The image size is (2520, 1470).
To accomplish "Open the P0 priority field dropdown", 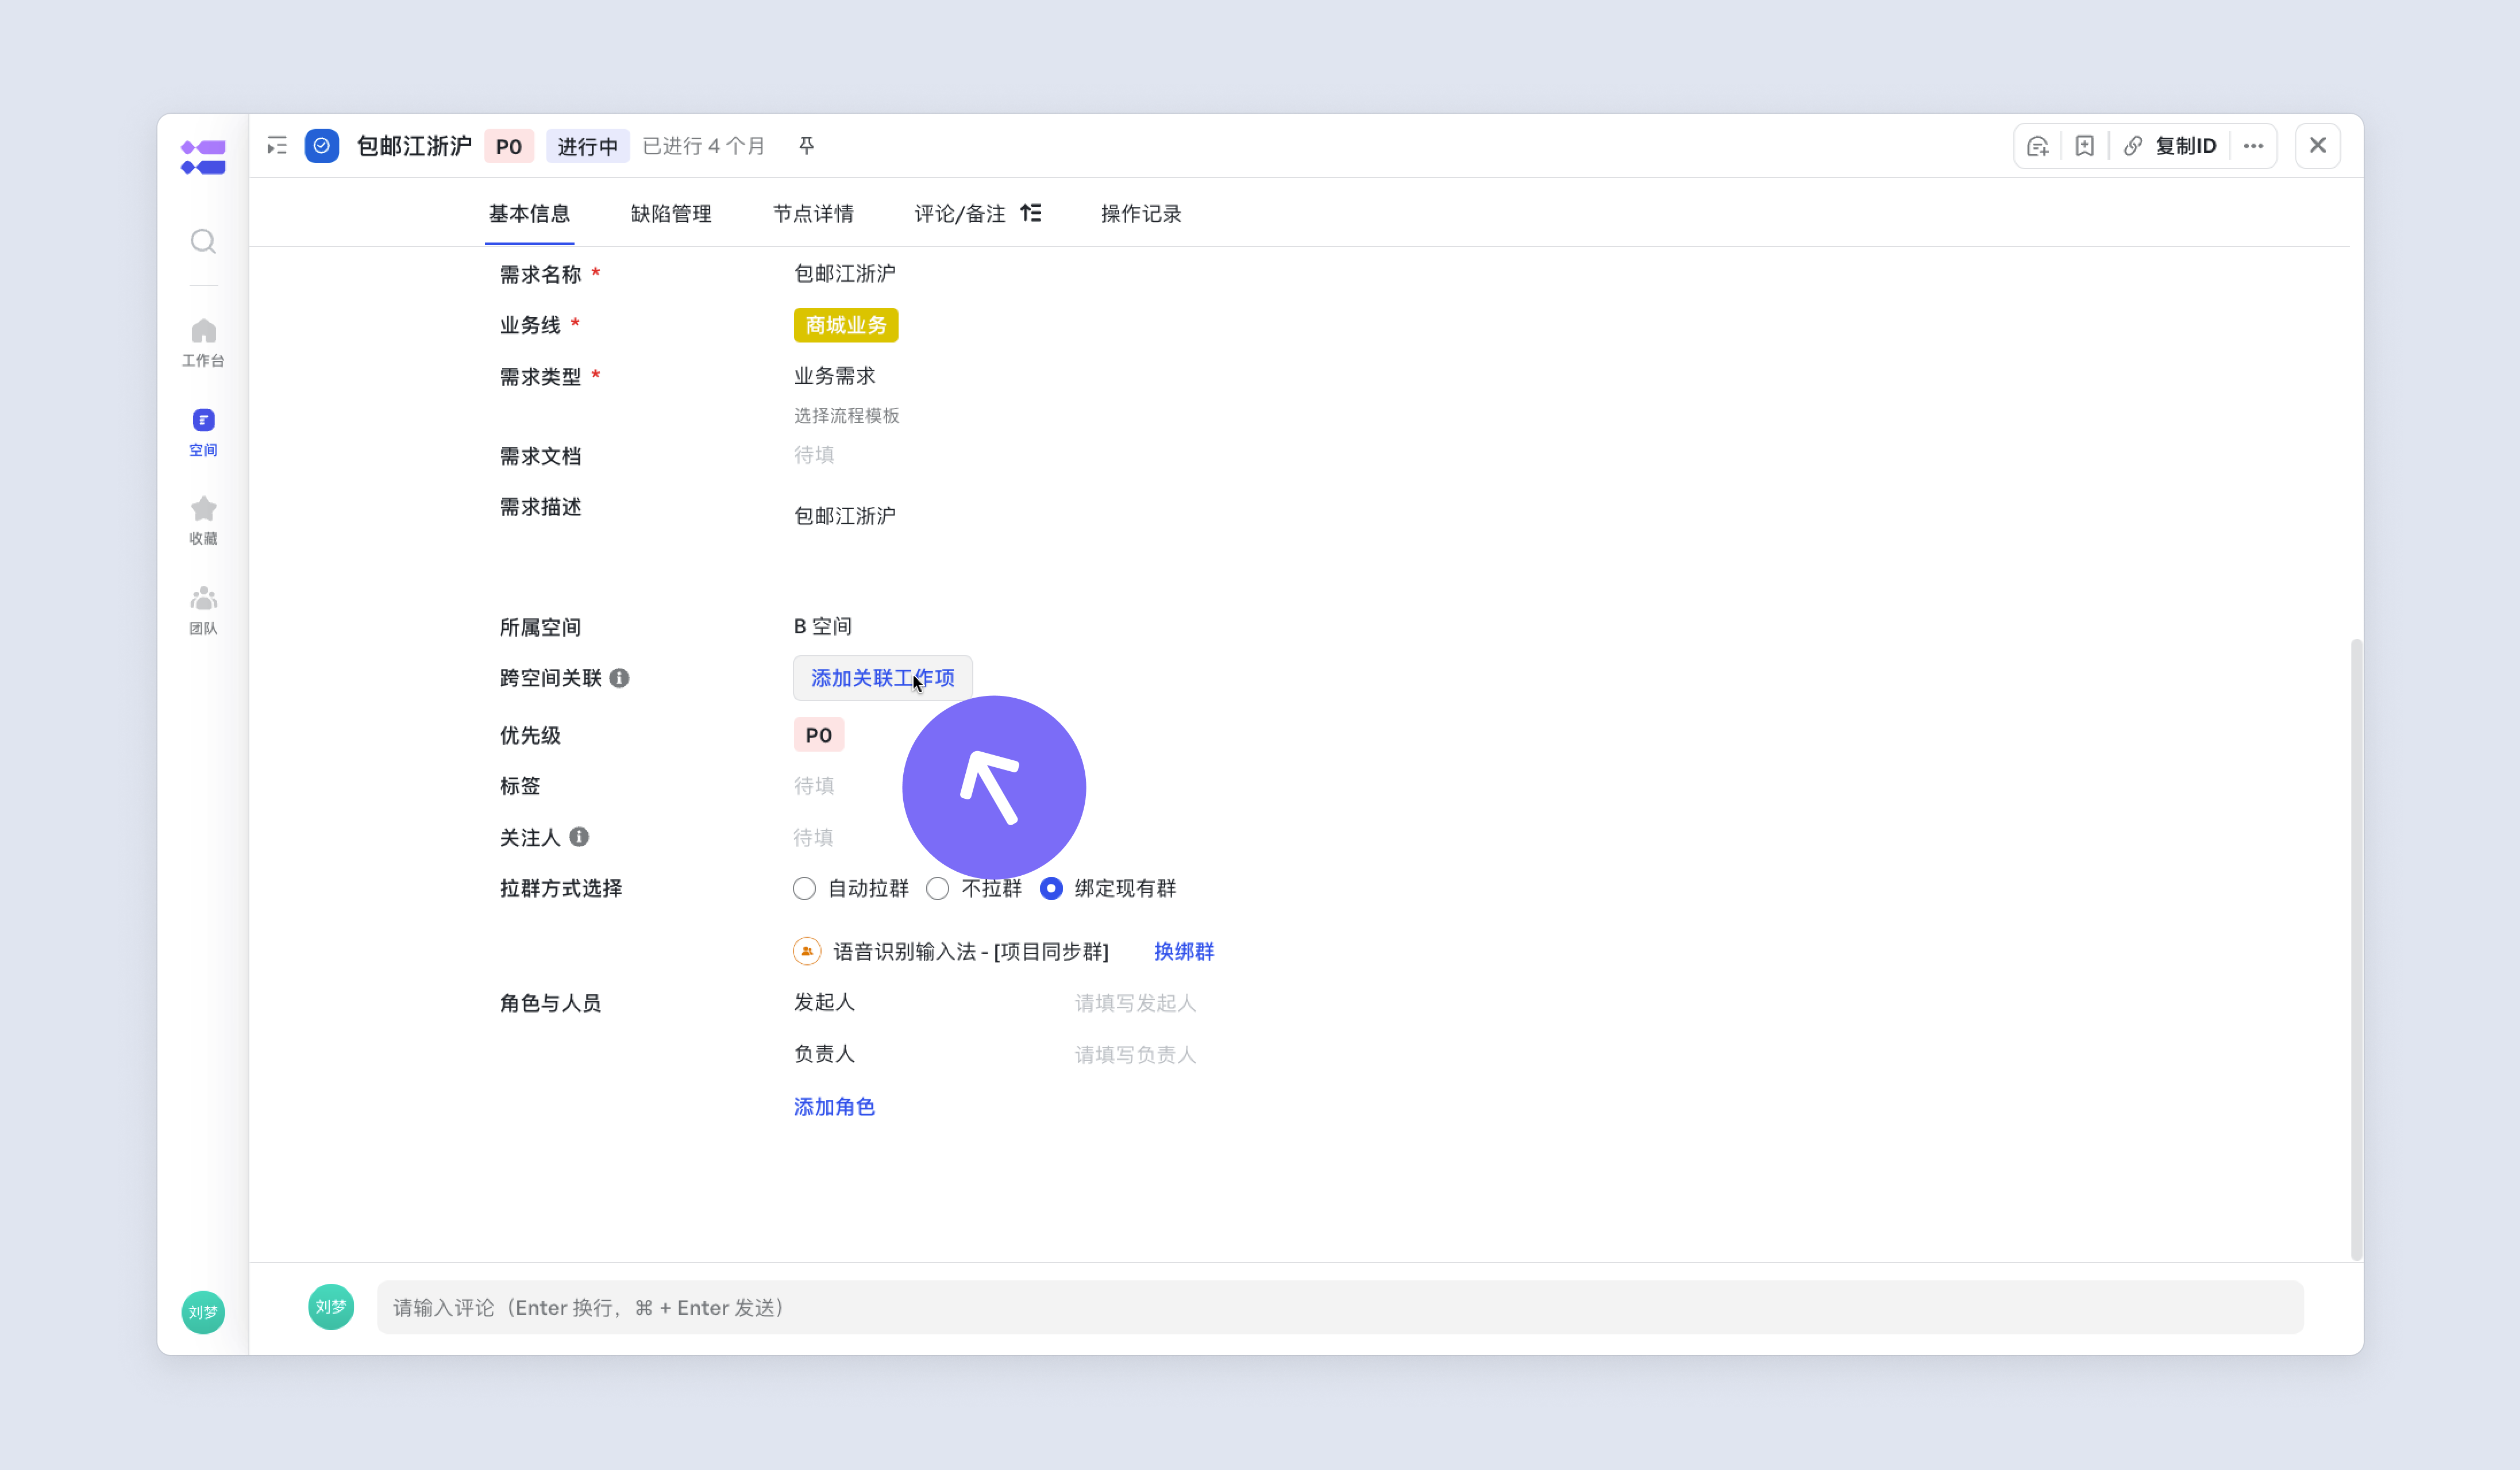I will [x=819, y=735].
